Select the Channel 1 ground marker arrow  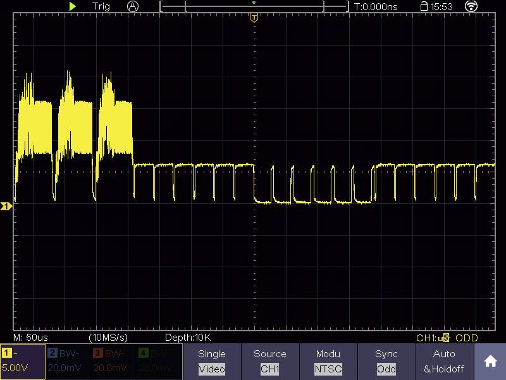pyautogui.click(x=6, y=204)
